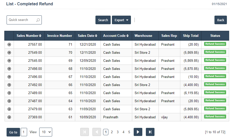236x140 pixels.
Task: Expand row for sales number 27549.00
Action: [x=9, y=52]
